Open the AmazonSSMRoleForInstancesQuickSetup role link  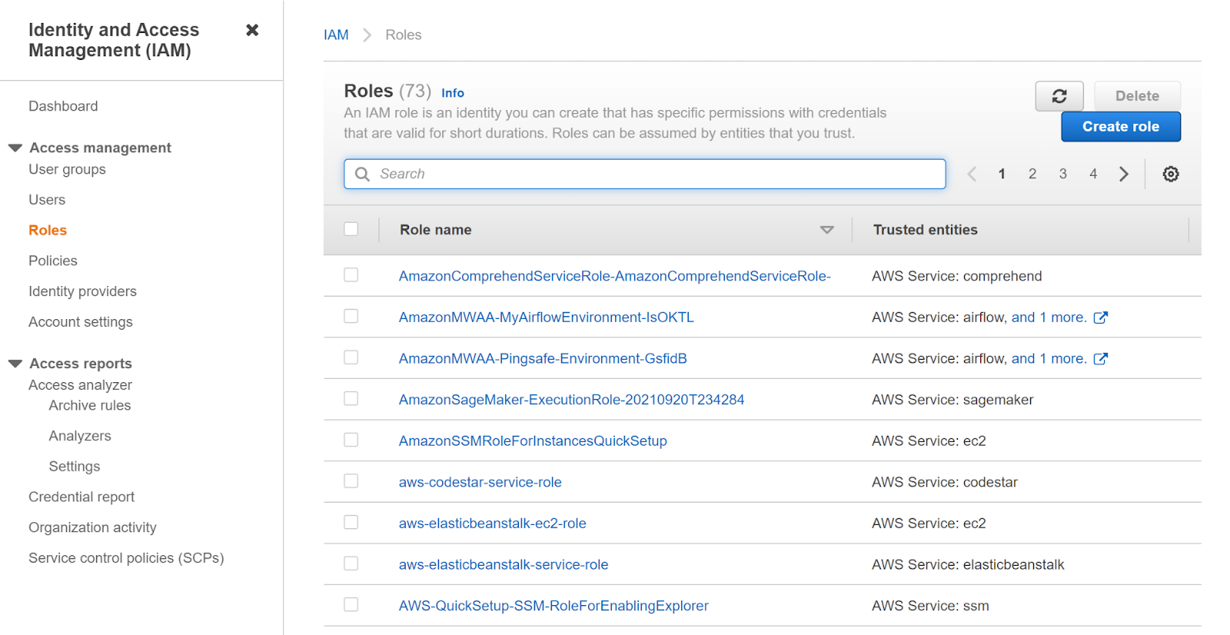click(532, 441)
